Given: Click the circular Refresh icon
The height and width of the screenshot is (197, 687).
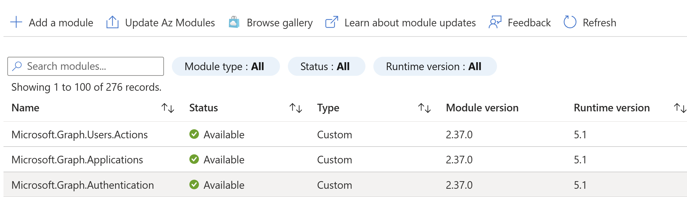Looking at the screenshot, I should tap(570, 22).
